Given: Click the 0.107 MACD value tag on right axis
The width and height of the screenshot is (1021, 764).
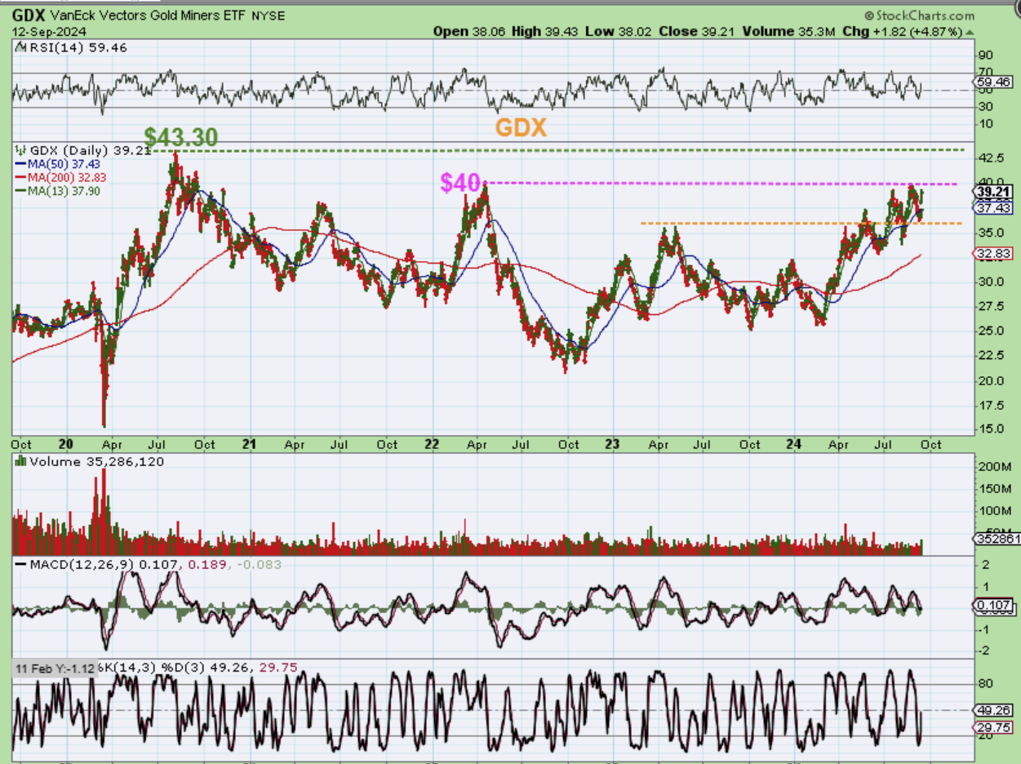Looking at the screenshot, I should [x=994, y=606].
